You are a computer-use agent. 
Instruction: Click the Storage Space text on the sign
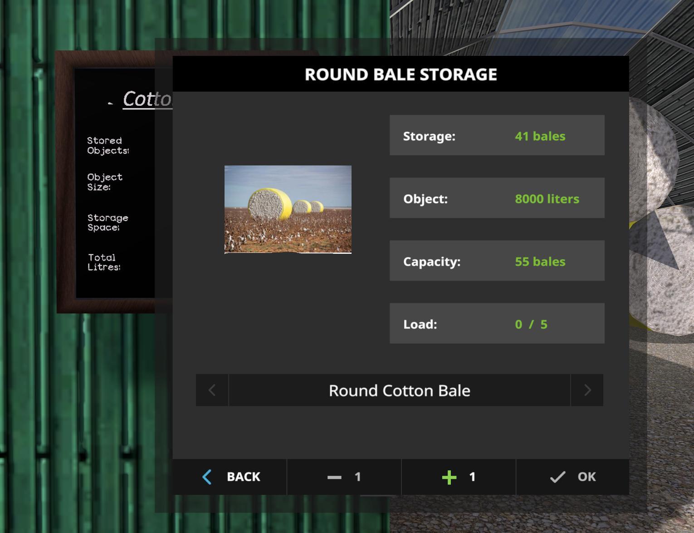click(x=108, y=222)
